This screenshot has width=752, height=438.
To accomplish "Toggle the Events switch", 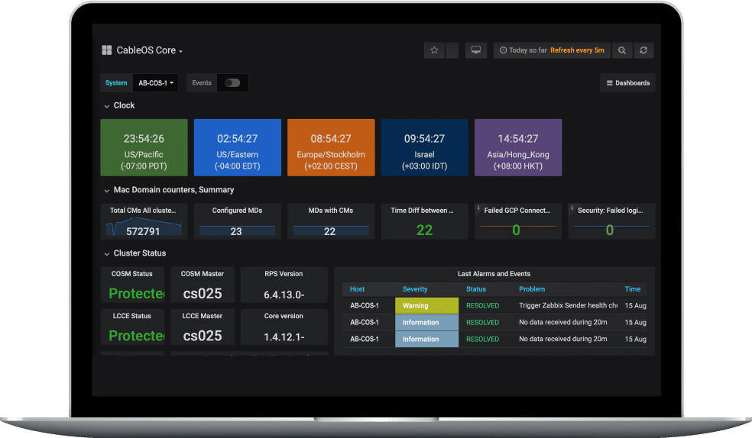I will point(232,83).
